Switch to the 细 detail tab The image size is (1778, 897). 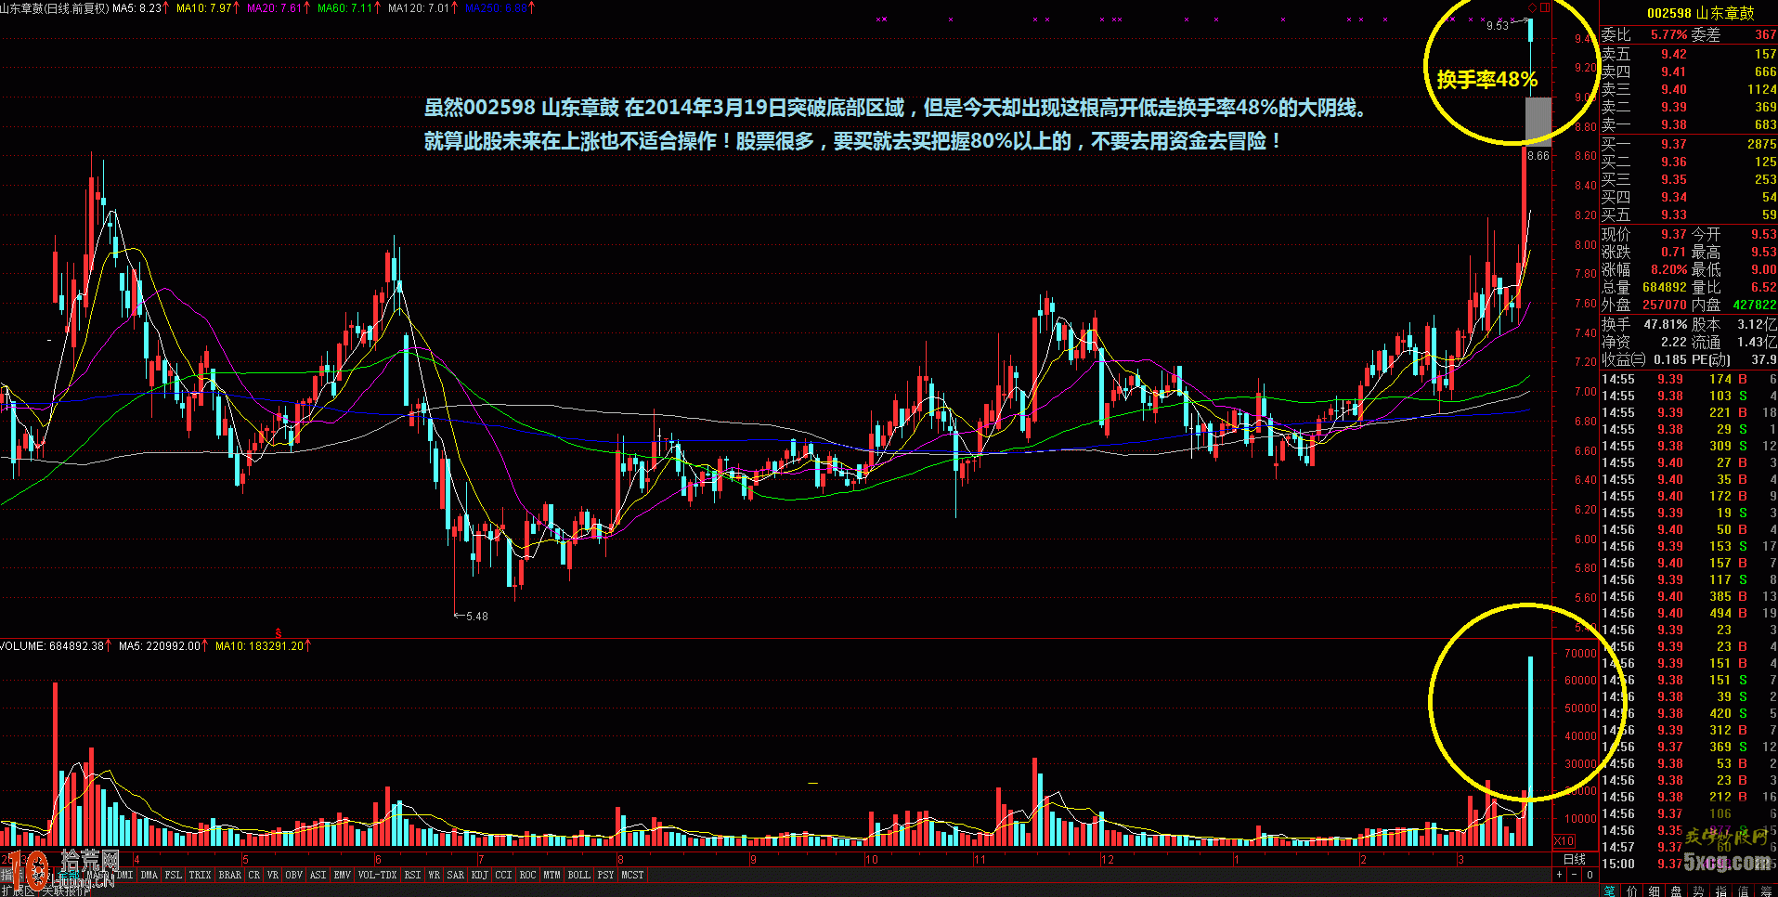[1654, 890]
